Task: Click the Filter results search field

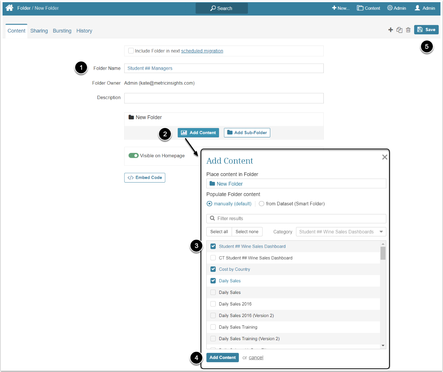Action: pyautogui.click(x=296, y=218)
